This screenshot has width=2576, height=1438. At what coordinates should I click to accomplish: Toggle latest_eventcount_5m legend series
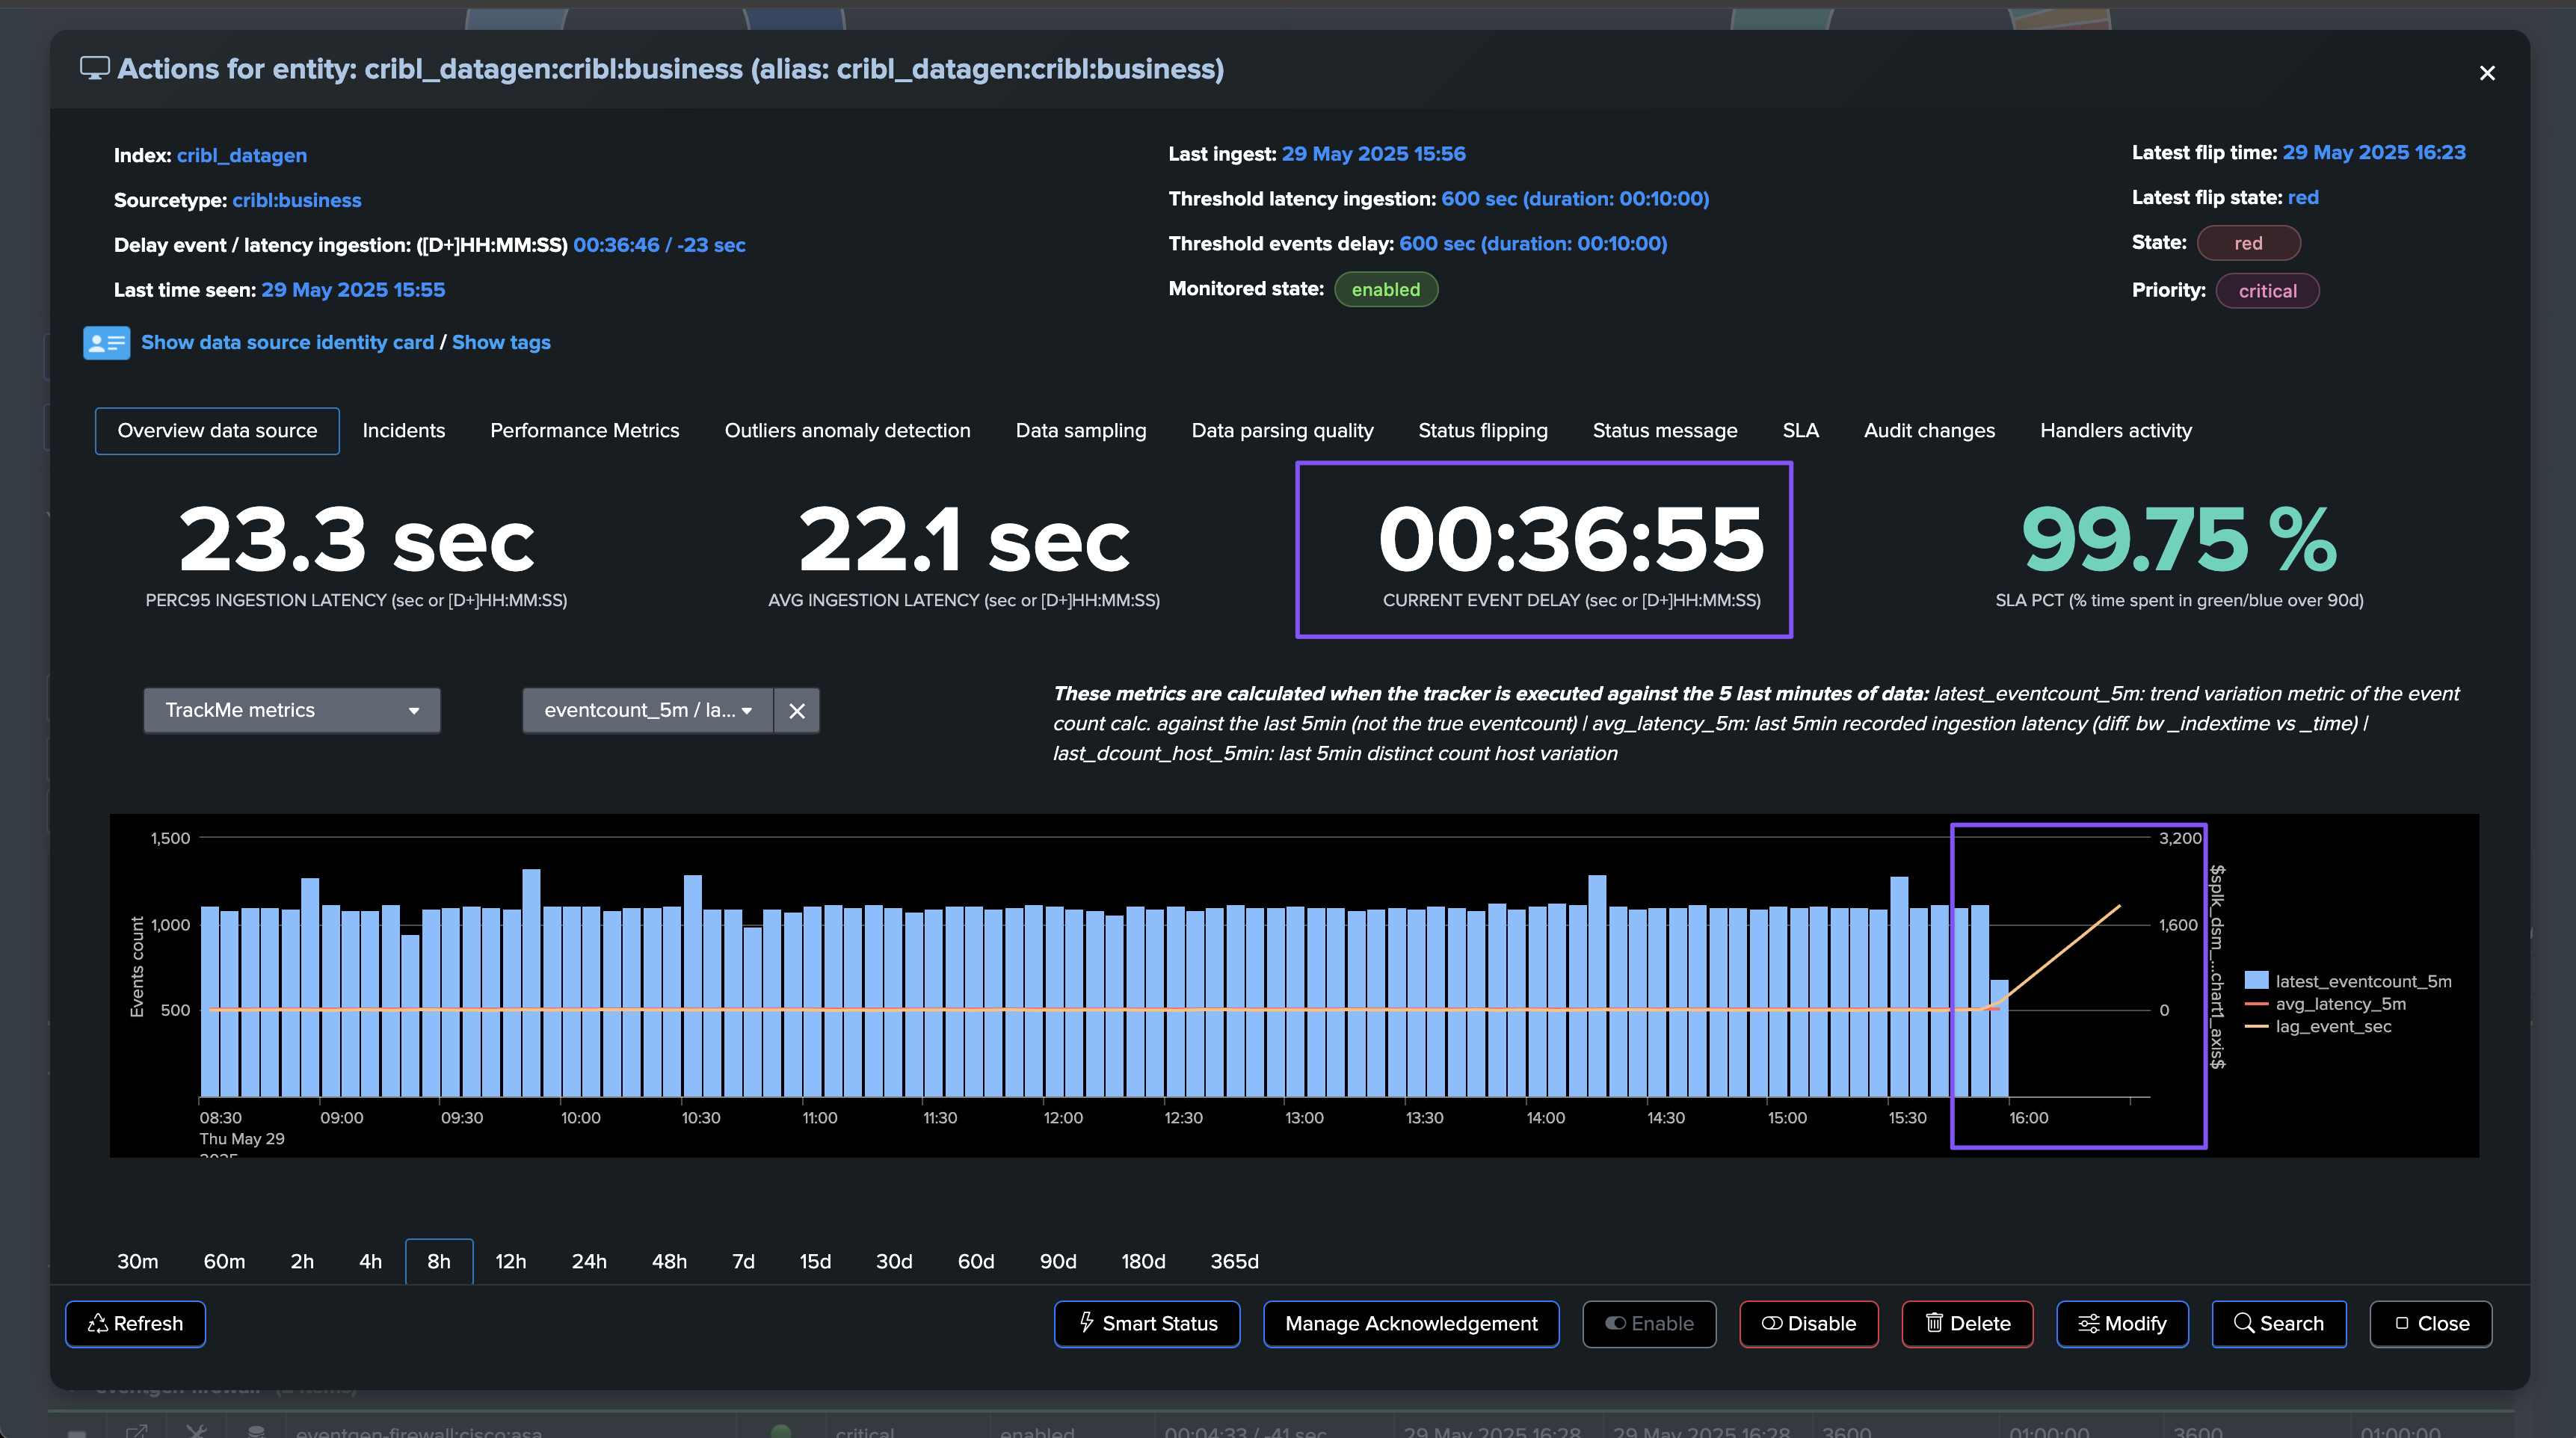[x=2362, y=981]
